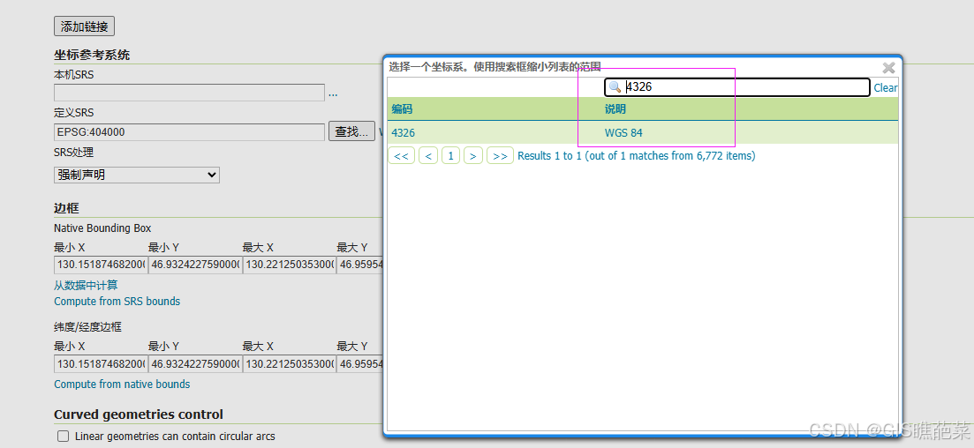
Task: Go to previous page with < button
Action: (428, 156)
